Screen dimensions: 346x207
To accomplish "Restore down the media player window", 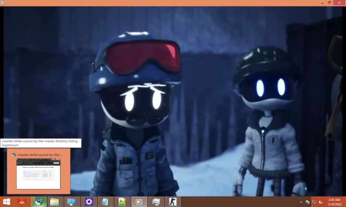I will coord(329,3).
